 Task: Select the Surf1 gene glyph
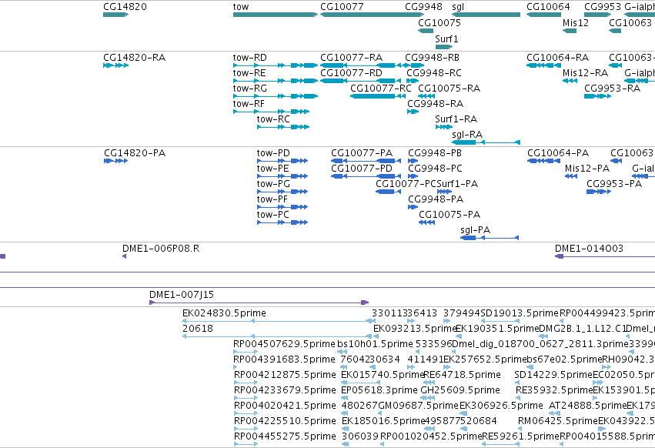tap(443, 47)
